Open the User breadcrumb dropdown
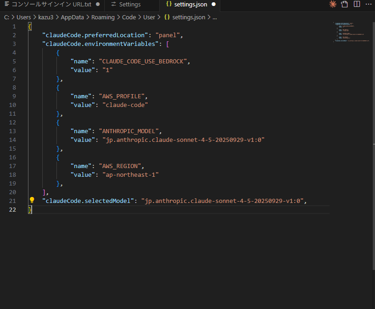Image resolution: width=375 pixels, height=309 pixels. 149,17
